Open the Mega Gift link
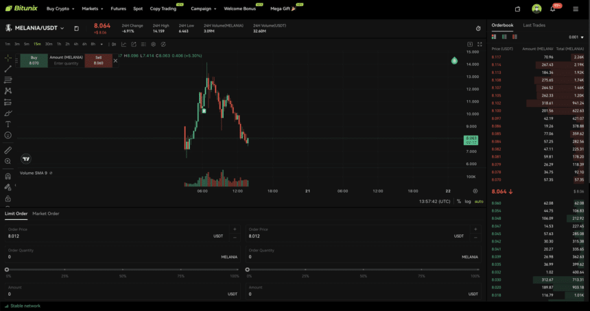The height and width of the screenshot is (311, 590). (x=283, y=9)
